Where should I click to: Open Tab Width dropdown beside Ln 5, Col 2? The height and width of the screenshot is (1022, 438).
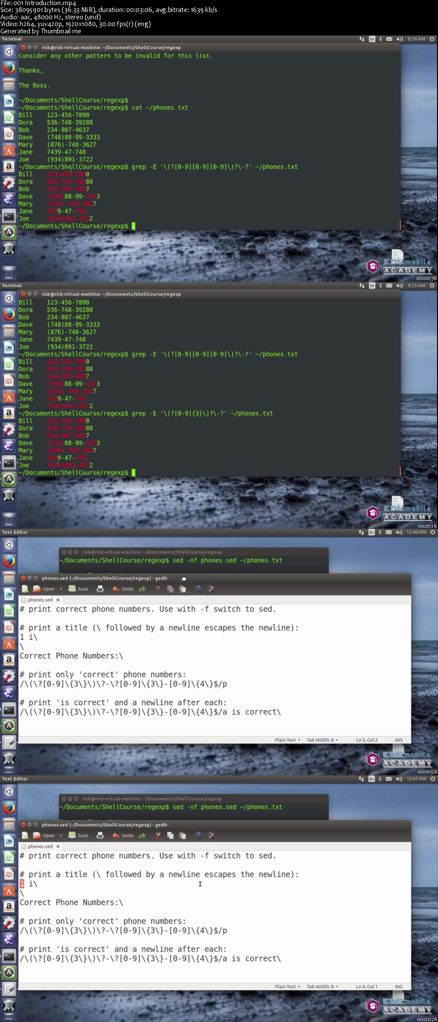pos(322,740)
